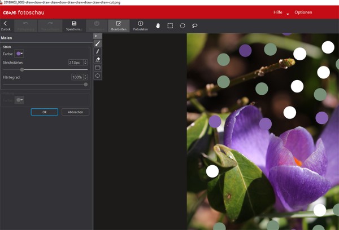Click the Strichstärke slider handle
This screenshot has height=230, width=339.
[21, 69]
